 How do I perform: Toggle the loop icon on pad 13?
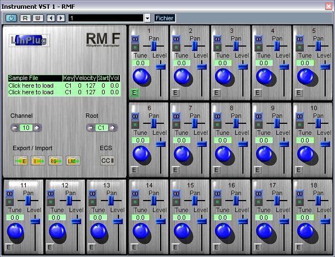pyautogui.click(x=92, y=194)
